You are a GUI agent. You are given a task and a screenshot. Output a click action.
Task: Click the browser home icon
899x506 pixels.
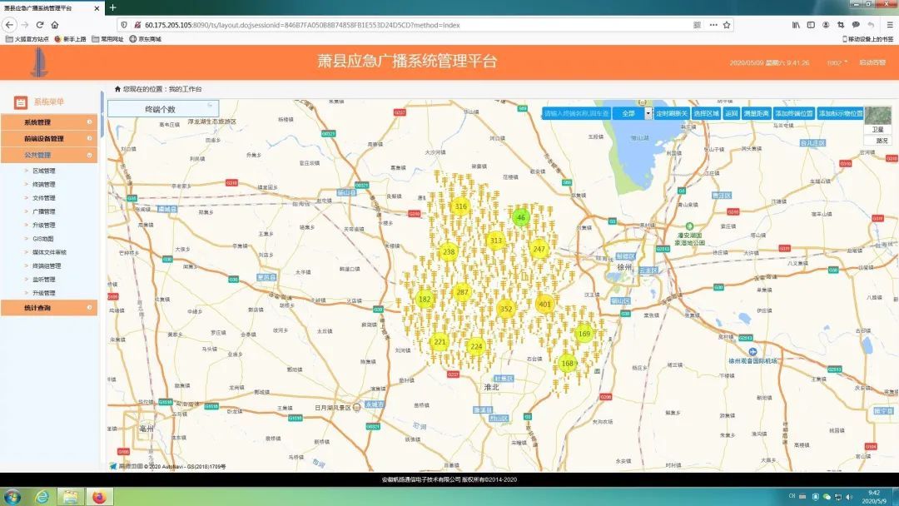point(55,25)
